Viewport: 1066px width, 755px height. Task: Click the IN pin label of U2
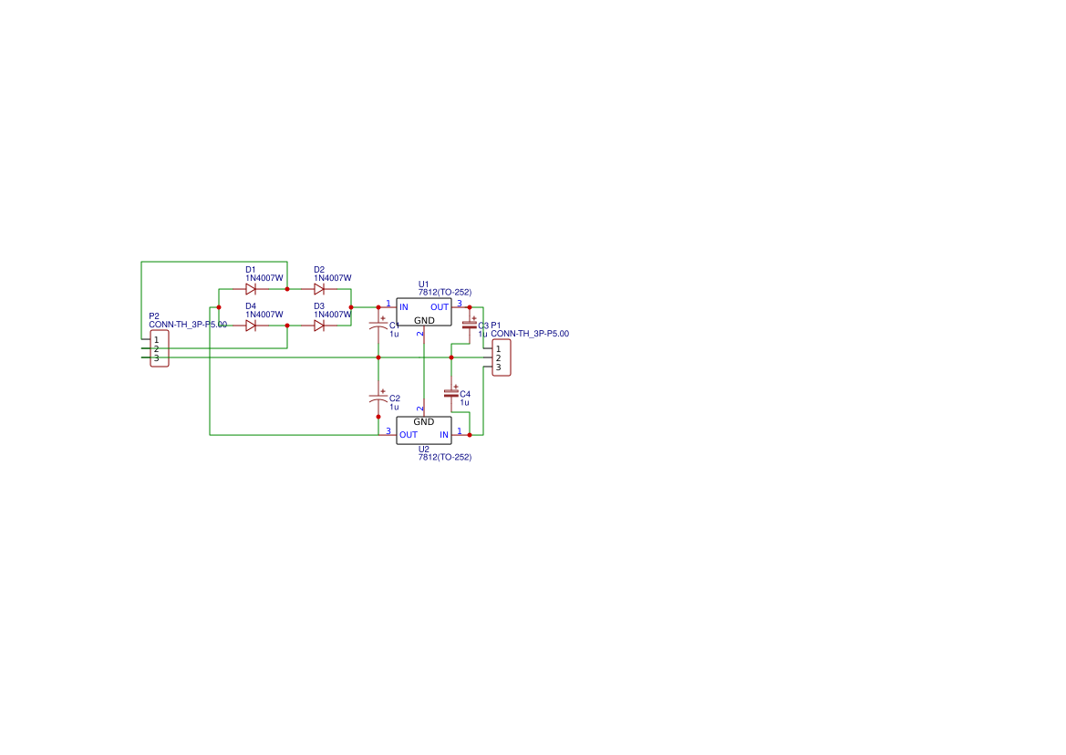coord(444,435)
